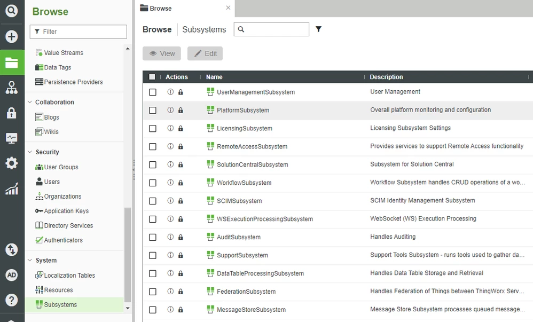Open Authenticators in sidebar
The height and width of the screenshot is (322, 533).
click(59, 240)
